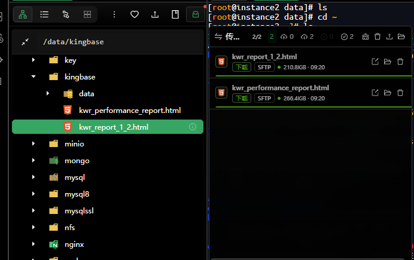Open the green transfer box icon

(196, 14)
